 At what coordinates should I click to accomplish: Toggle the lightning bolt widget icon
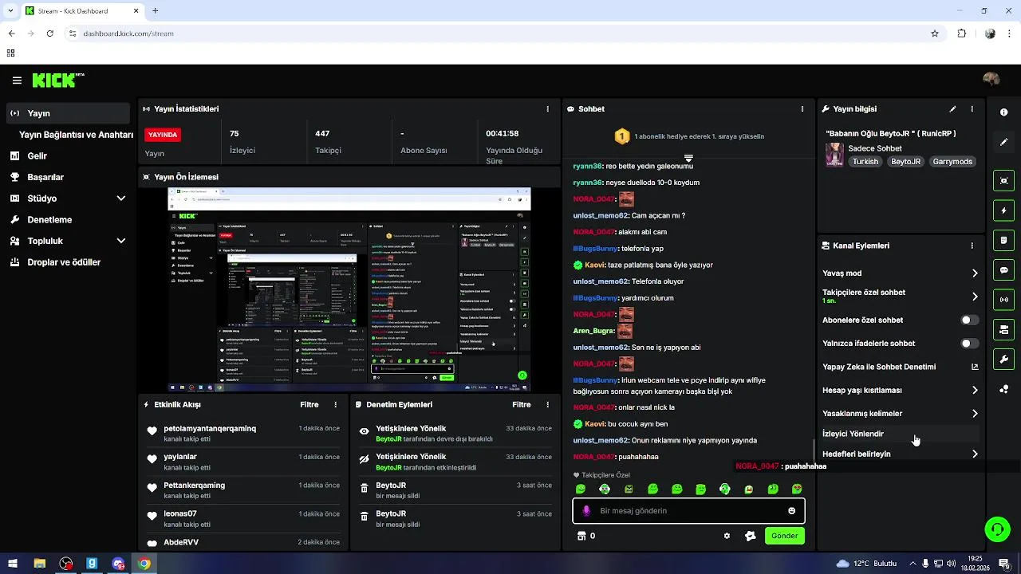pyautogui.click(x=1004, y=210)
